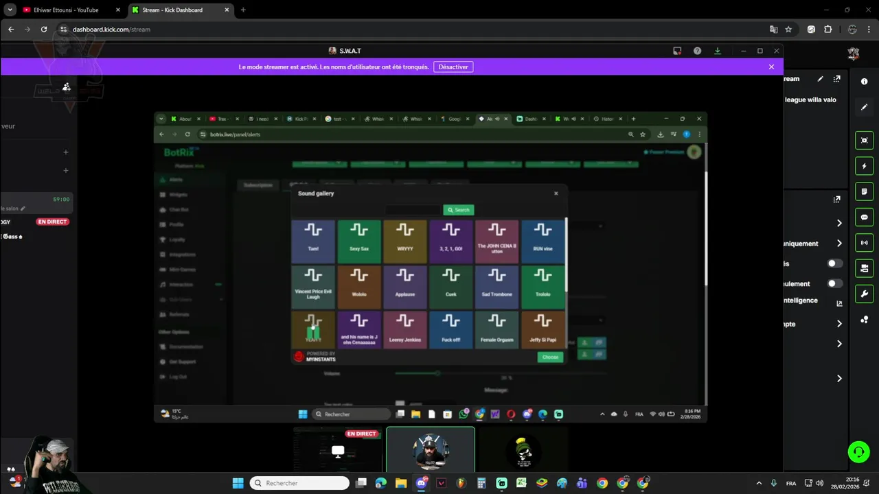Click the screen-share icon in S.W.A.T title bar
The width and height of the screenshot is (879, 494).
pyautogui.click(x=677, y=51)
